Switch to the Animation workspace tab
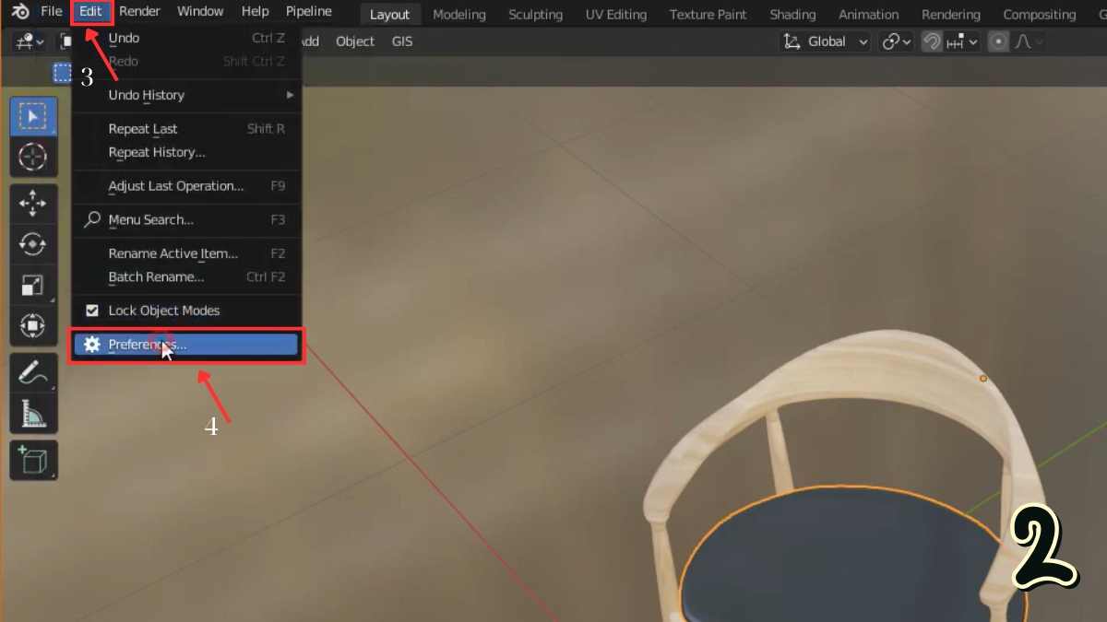This screenshot has height=622, width=1107. tap(868, 15)
